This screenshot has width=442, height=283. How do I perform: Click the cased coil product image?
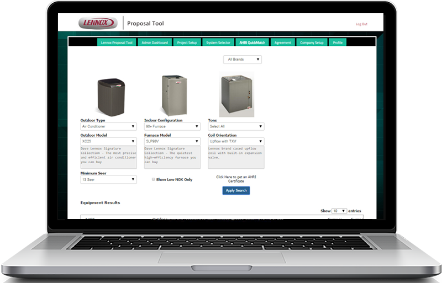(x=236, y=95)
